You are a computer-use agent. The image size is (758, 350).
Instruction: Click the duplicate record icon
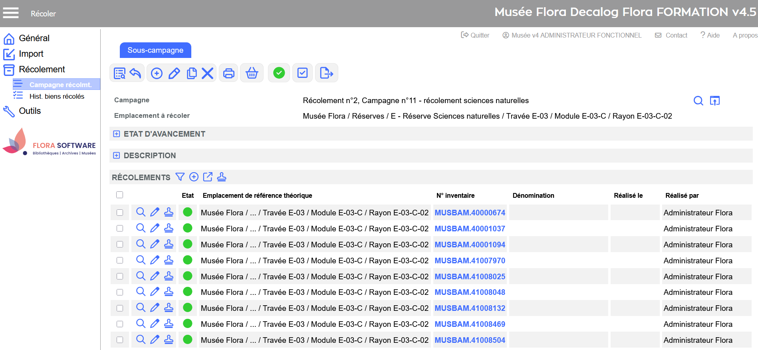192,73
